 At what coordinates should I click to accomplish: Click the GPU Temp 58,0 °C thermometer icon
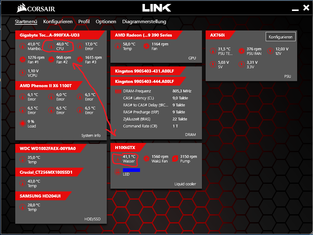(117, 46)
